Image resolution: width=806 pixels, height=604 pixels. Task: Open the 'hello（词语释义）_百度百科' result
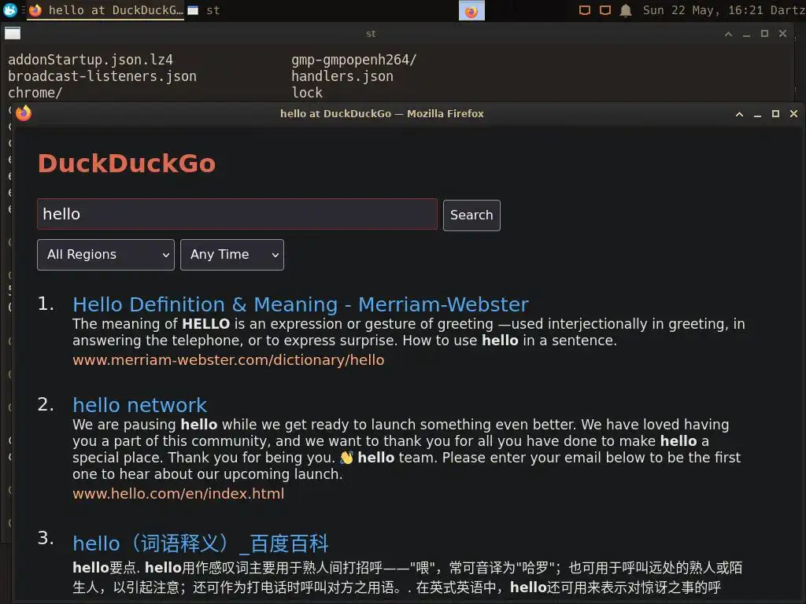point(201,543)
